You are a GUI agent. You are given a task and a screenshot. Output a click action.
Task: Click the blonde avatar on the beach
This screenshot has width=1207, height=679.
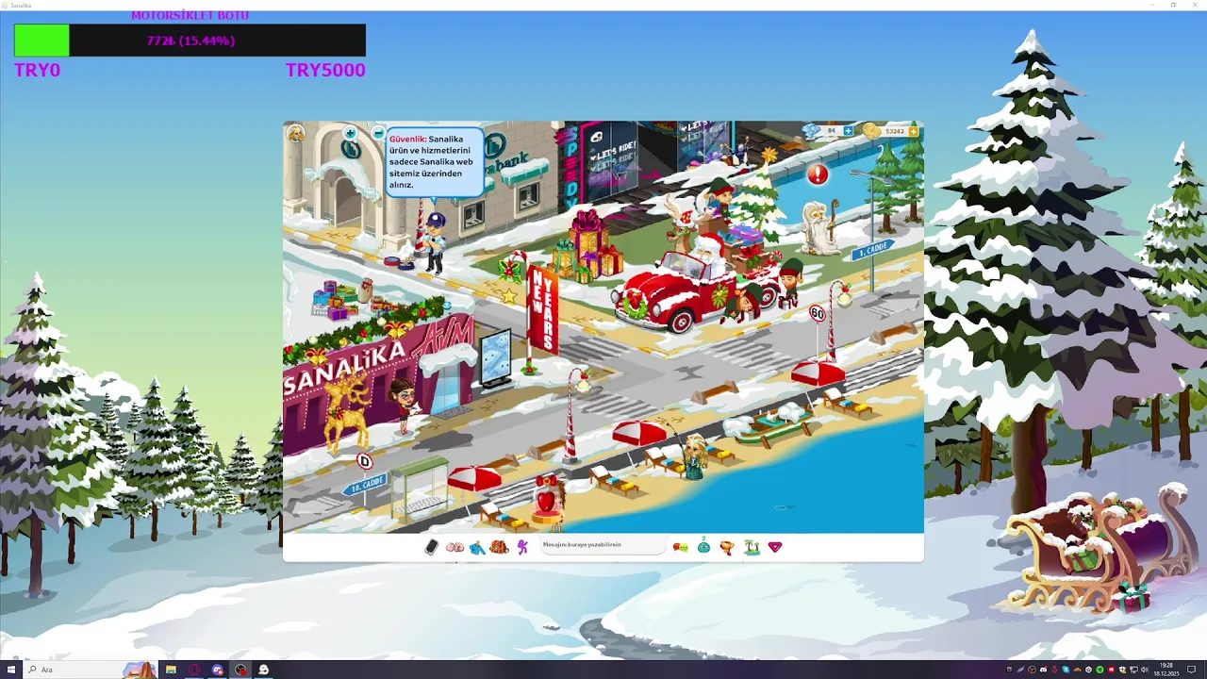(695, 455)
